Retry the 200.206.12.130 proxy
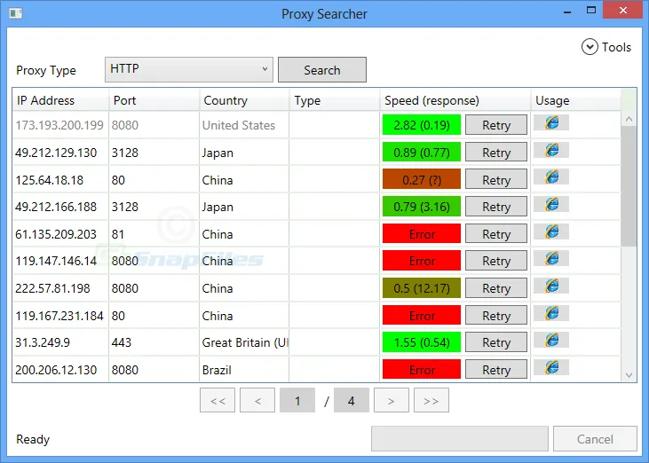The image size is (649, 463). [496, 370]
